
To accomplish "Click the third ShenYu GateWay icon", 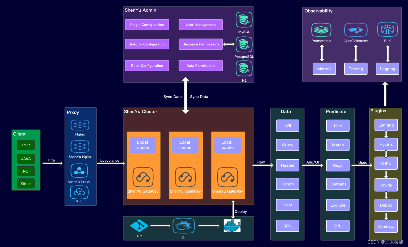I will click(x=228, y=177).
